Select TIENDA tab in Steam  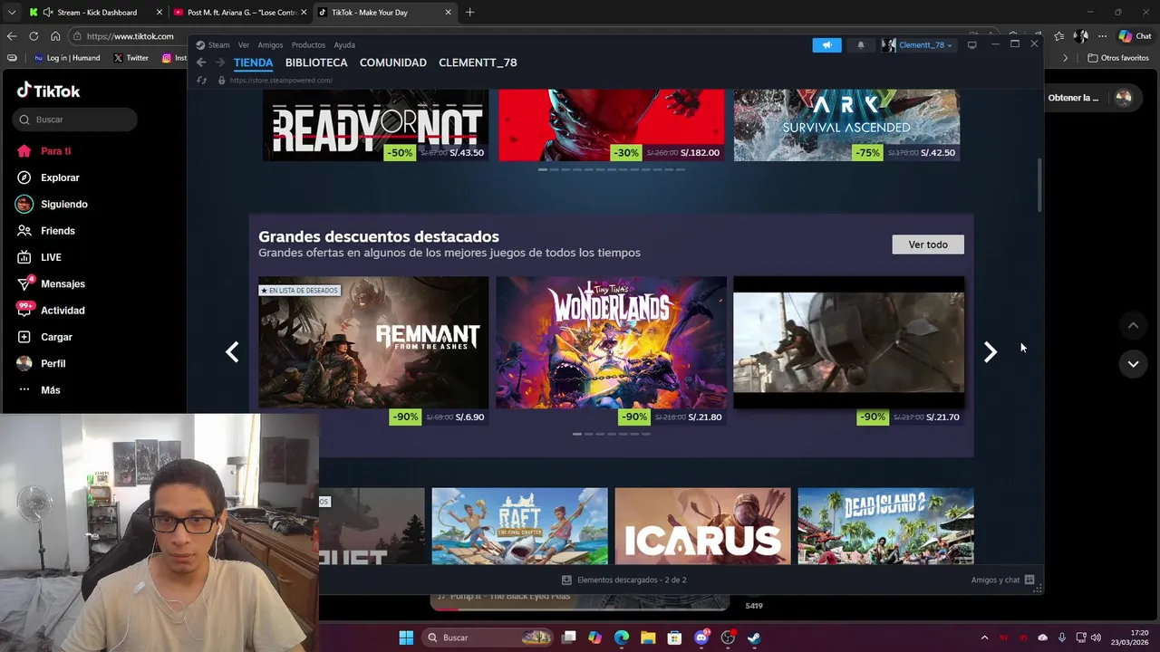point(253,62)
